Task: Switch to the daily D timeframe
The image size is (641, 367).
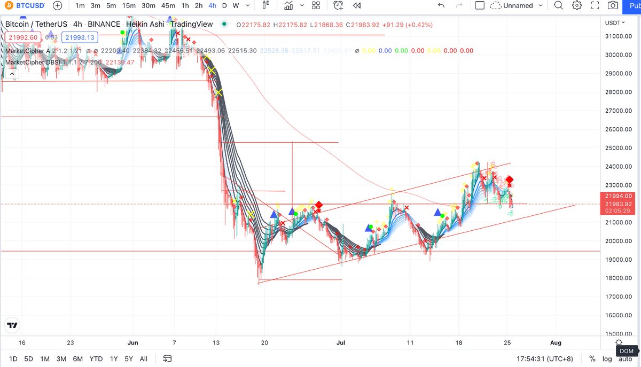Action: click(x=224, y=5)
